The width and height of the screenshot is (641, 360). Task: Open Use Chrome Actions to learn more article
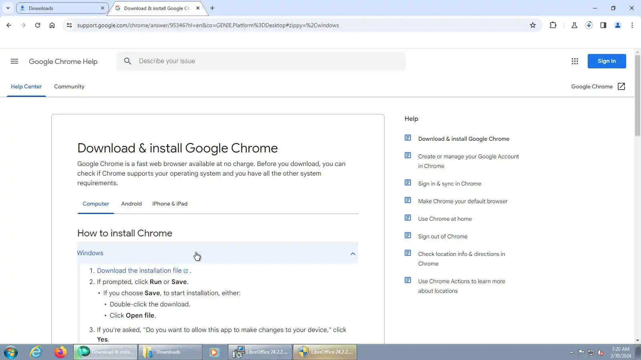click(462, 286)
